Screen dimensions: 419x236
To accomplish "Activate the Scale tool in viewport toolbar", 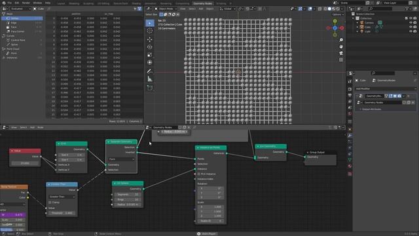I will [150, 55].
